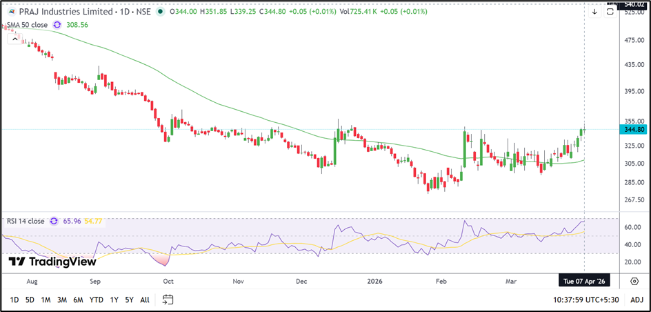Click the SMA 50 close indicator label
The image size is (651, 312).
pyautogui.click(x=28, y=24)
